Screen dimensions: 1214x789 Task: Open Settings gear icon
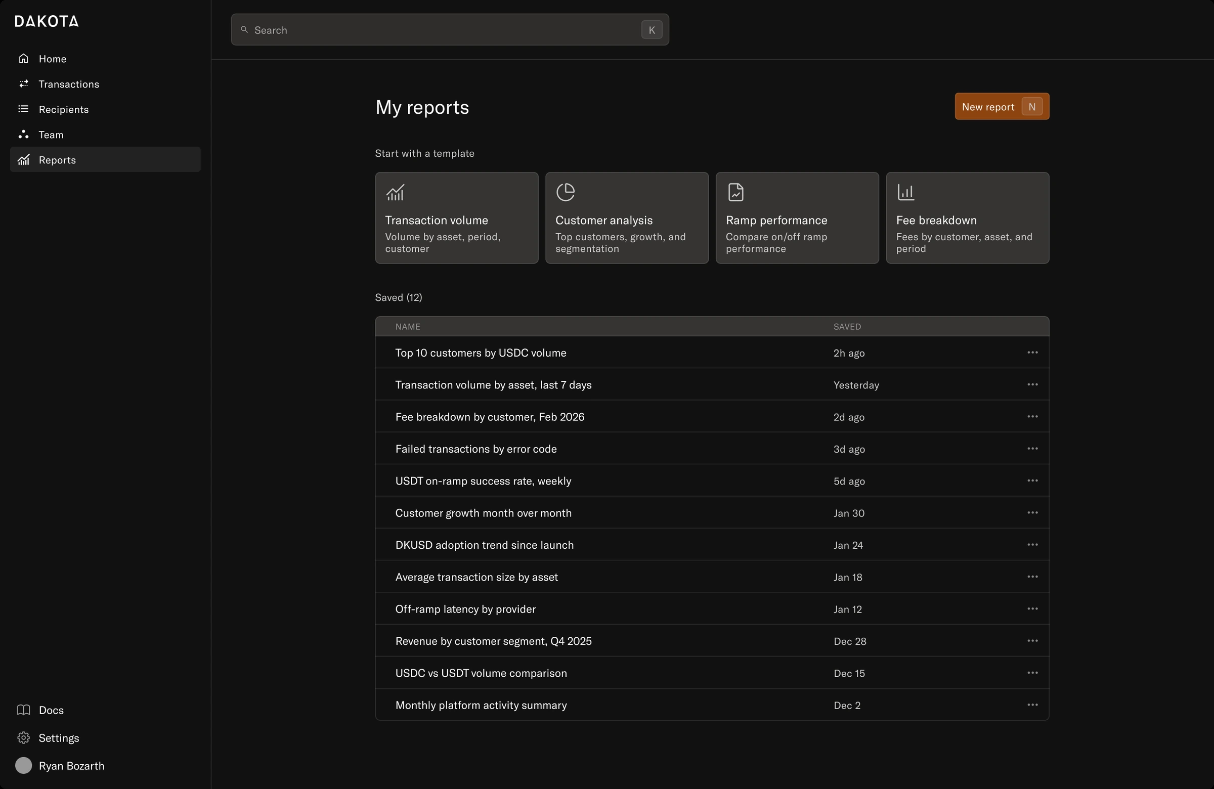click(23, 738)
